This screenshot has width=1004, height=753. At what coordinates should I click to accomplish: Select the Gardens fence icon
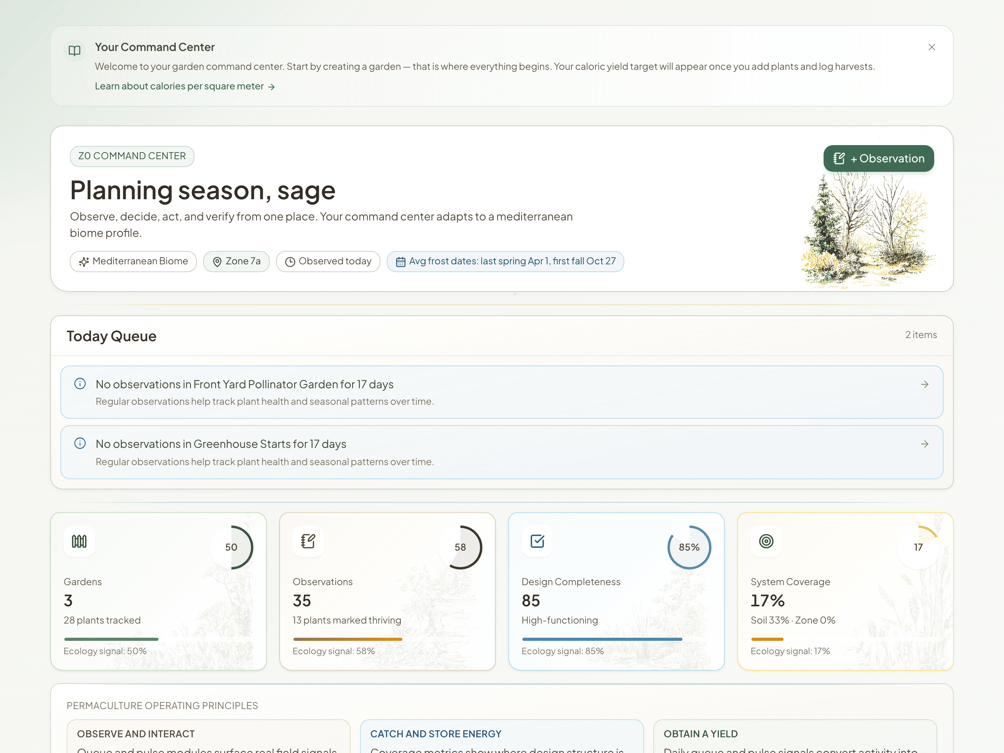click(x=80, y=541)
